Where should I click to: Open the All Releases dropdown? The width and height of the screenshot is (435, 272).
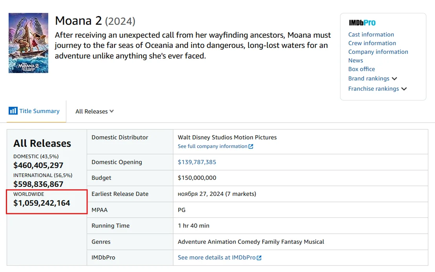[95, 111]
